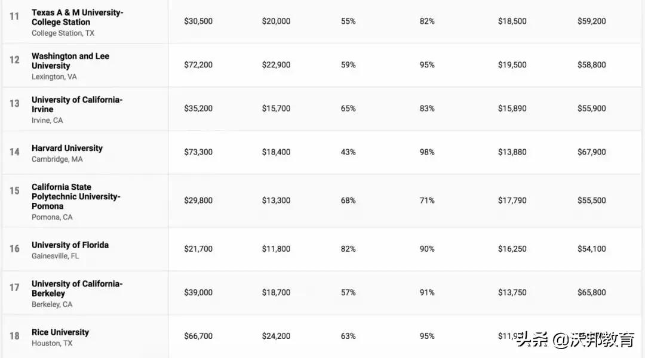
Task: Click the $15,890 value in UC Irvine row
Action: click(x=512, y=109)
